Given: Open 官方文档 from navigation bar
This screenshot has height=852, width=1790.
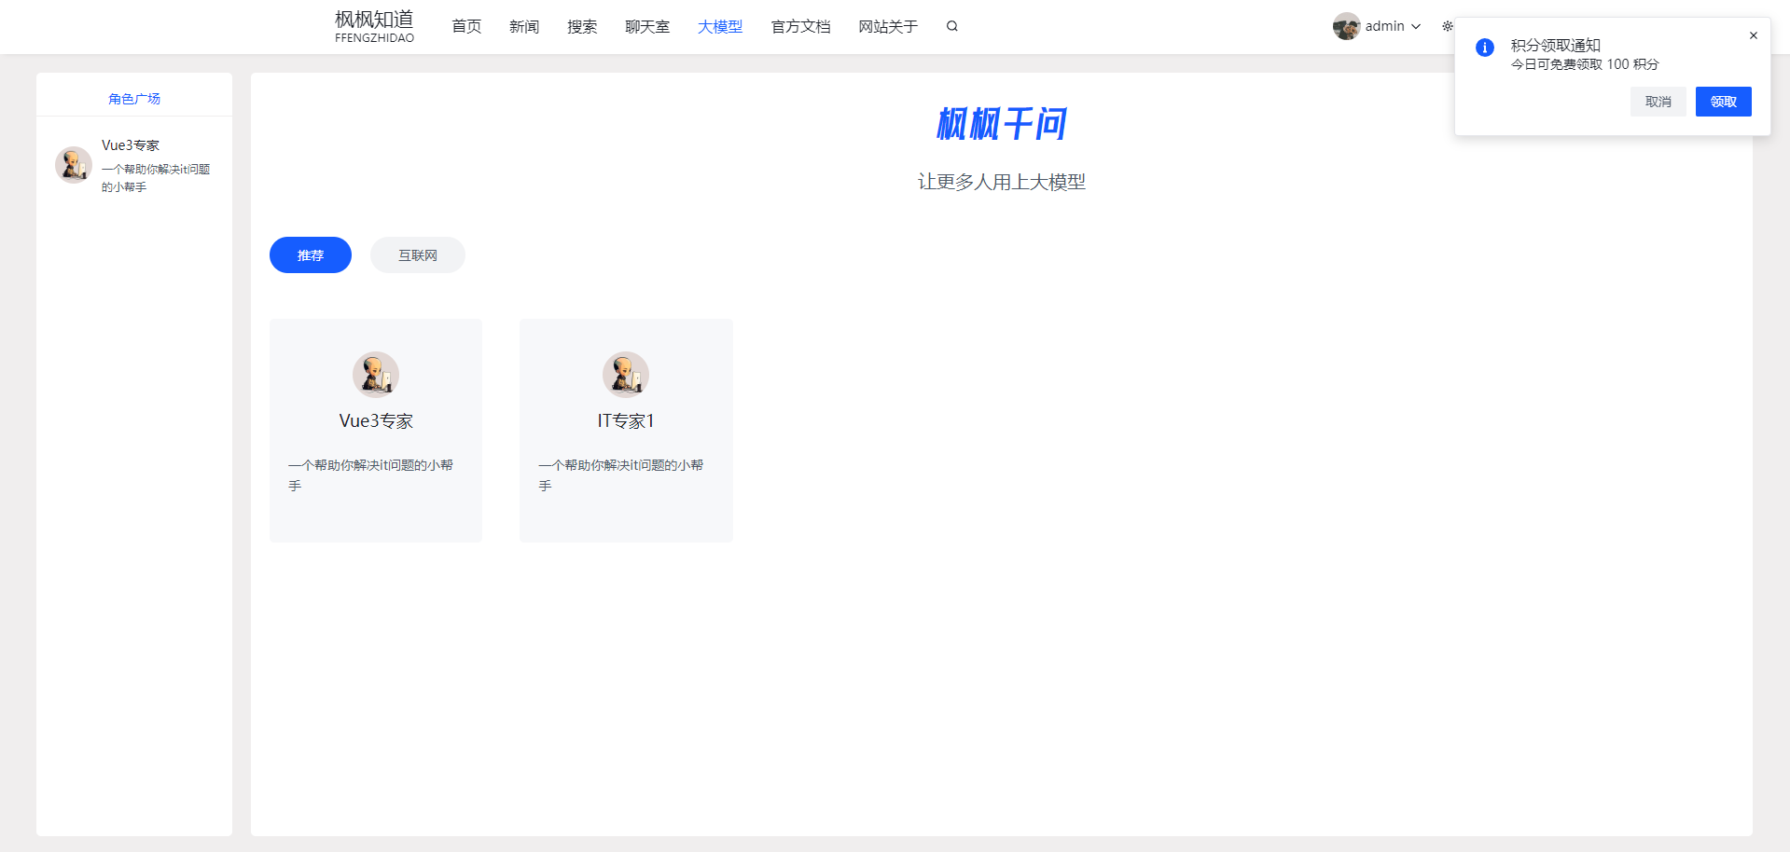Looking at the screenshot, I should (x=800, y=27).
